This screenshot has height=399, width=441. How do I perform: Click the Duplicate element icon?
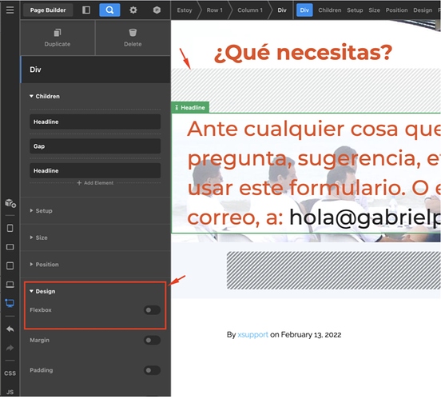[x=58, y=33]
